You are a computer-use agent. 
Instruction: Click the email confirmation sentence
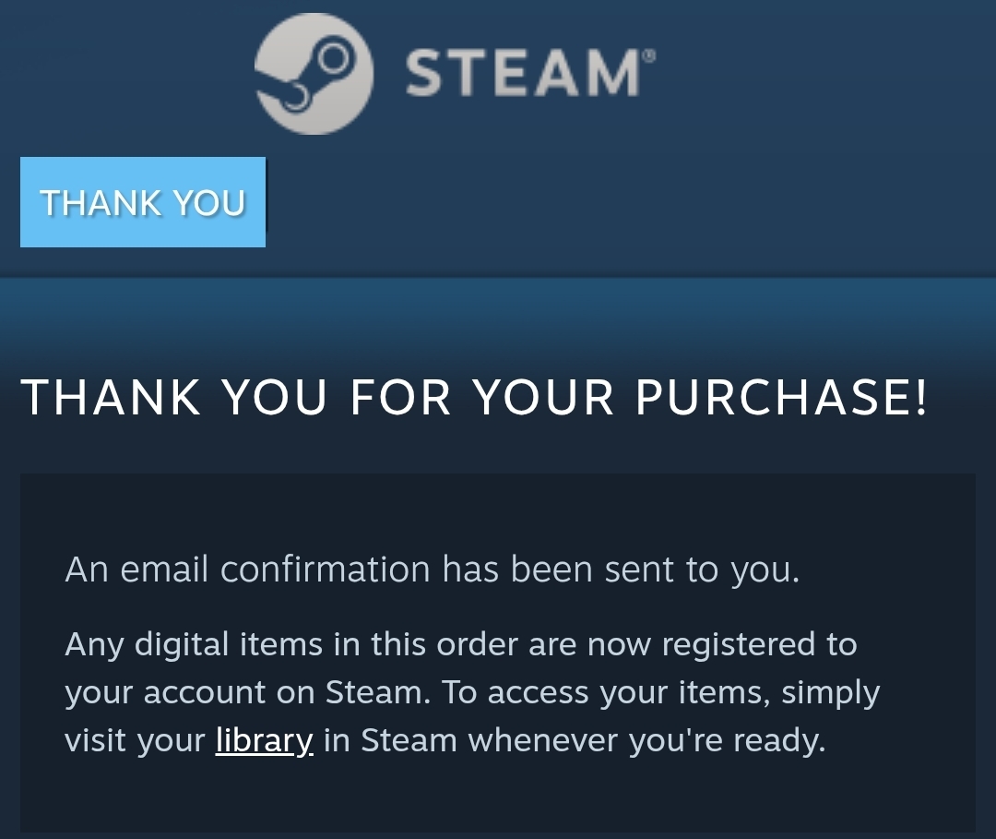click(432, 569)
